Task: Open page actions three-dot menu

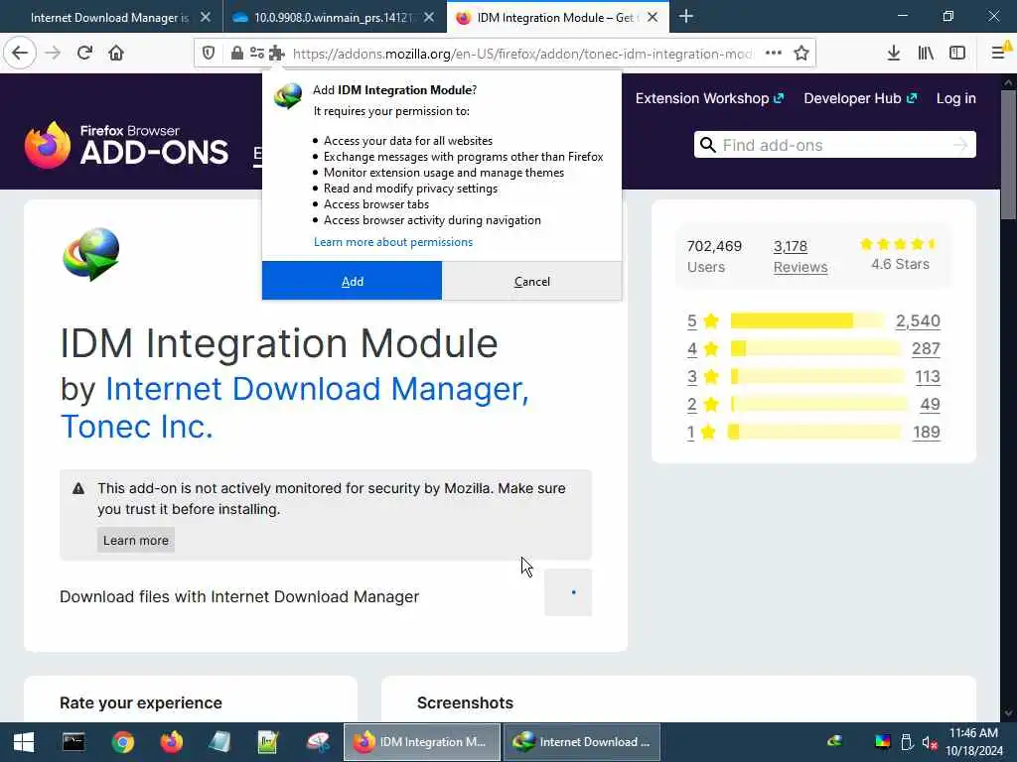Action: (x=773, y=54)
